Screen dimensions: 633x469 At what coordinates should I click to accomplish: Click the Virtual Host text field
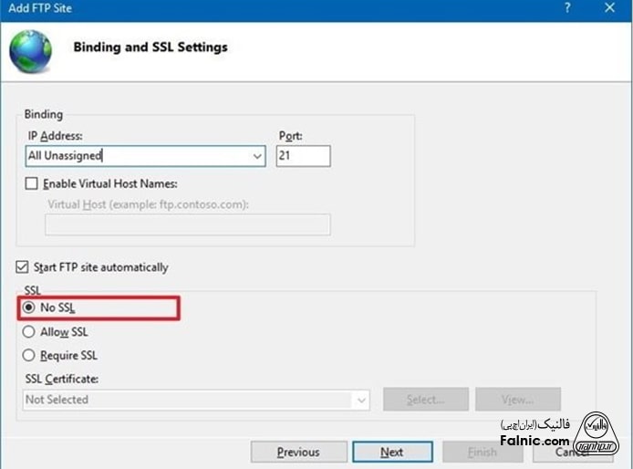[187, 224]
